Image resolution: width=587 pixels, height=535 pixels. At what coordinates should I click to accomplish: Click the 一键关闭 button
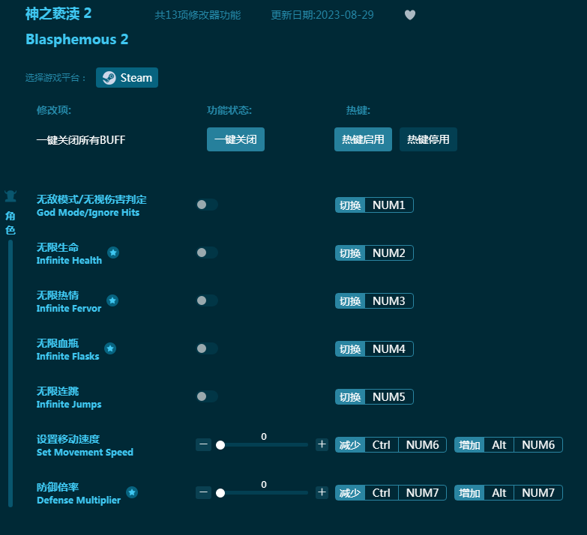[x=236, y=139]
